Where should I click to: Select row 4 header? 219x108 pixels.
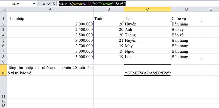tap(3, 35)
